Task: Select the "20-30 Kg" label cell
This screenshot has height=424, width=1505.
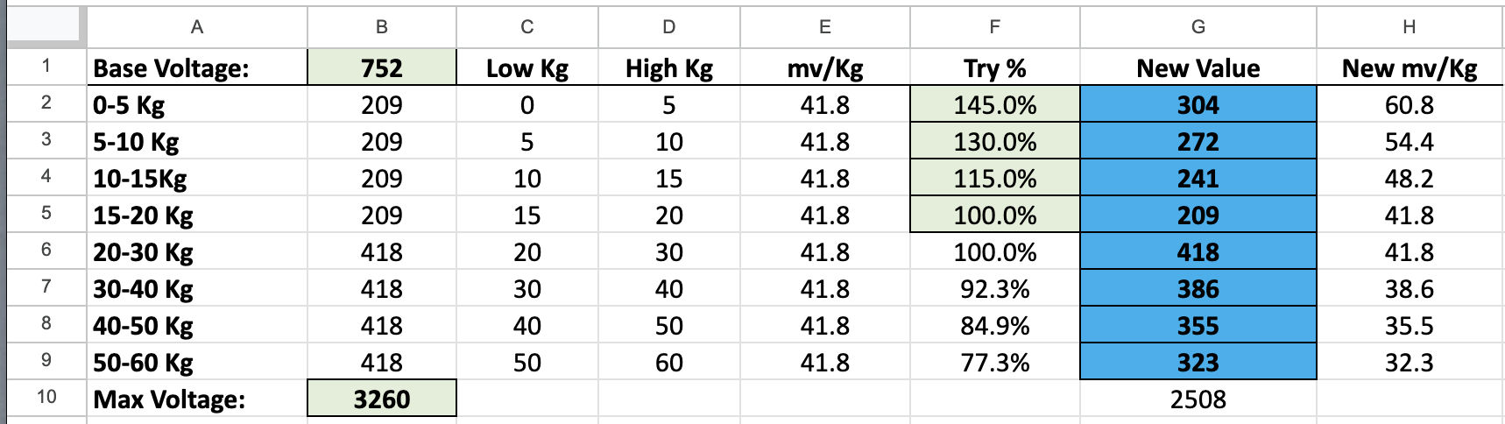Action: tap(197, 252)
